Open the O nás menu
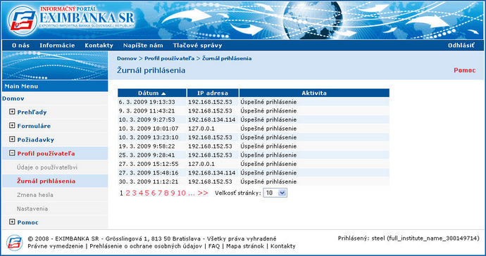486x256 pixels. tap(20, 46)
